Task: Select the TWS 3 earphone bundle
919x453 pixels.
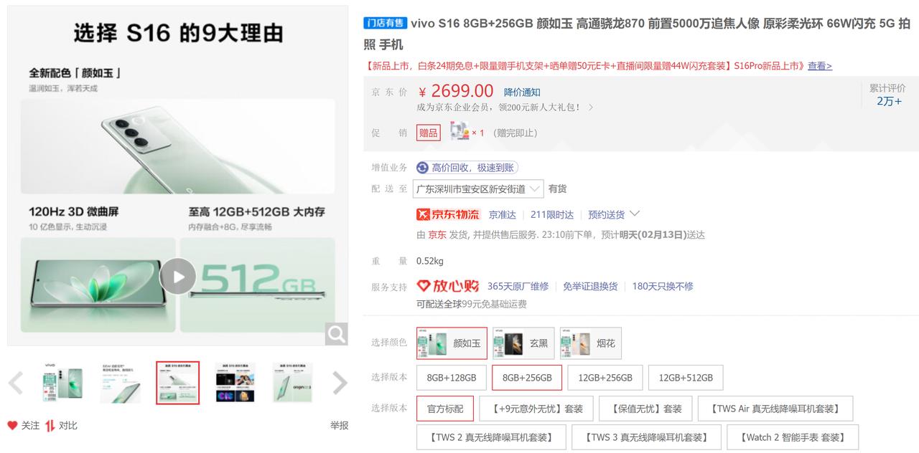Action: pos(646,437)
